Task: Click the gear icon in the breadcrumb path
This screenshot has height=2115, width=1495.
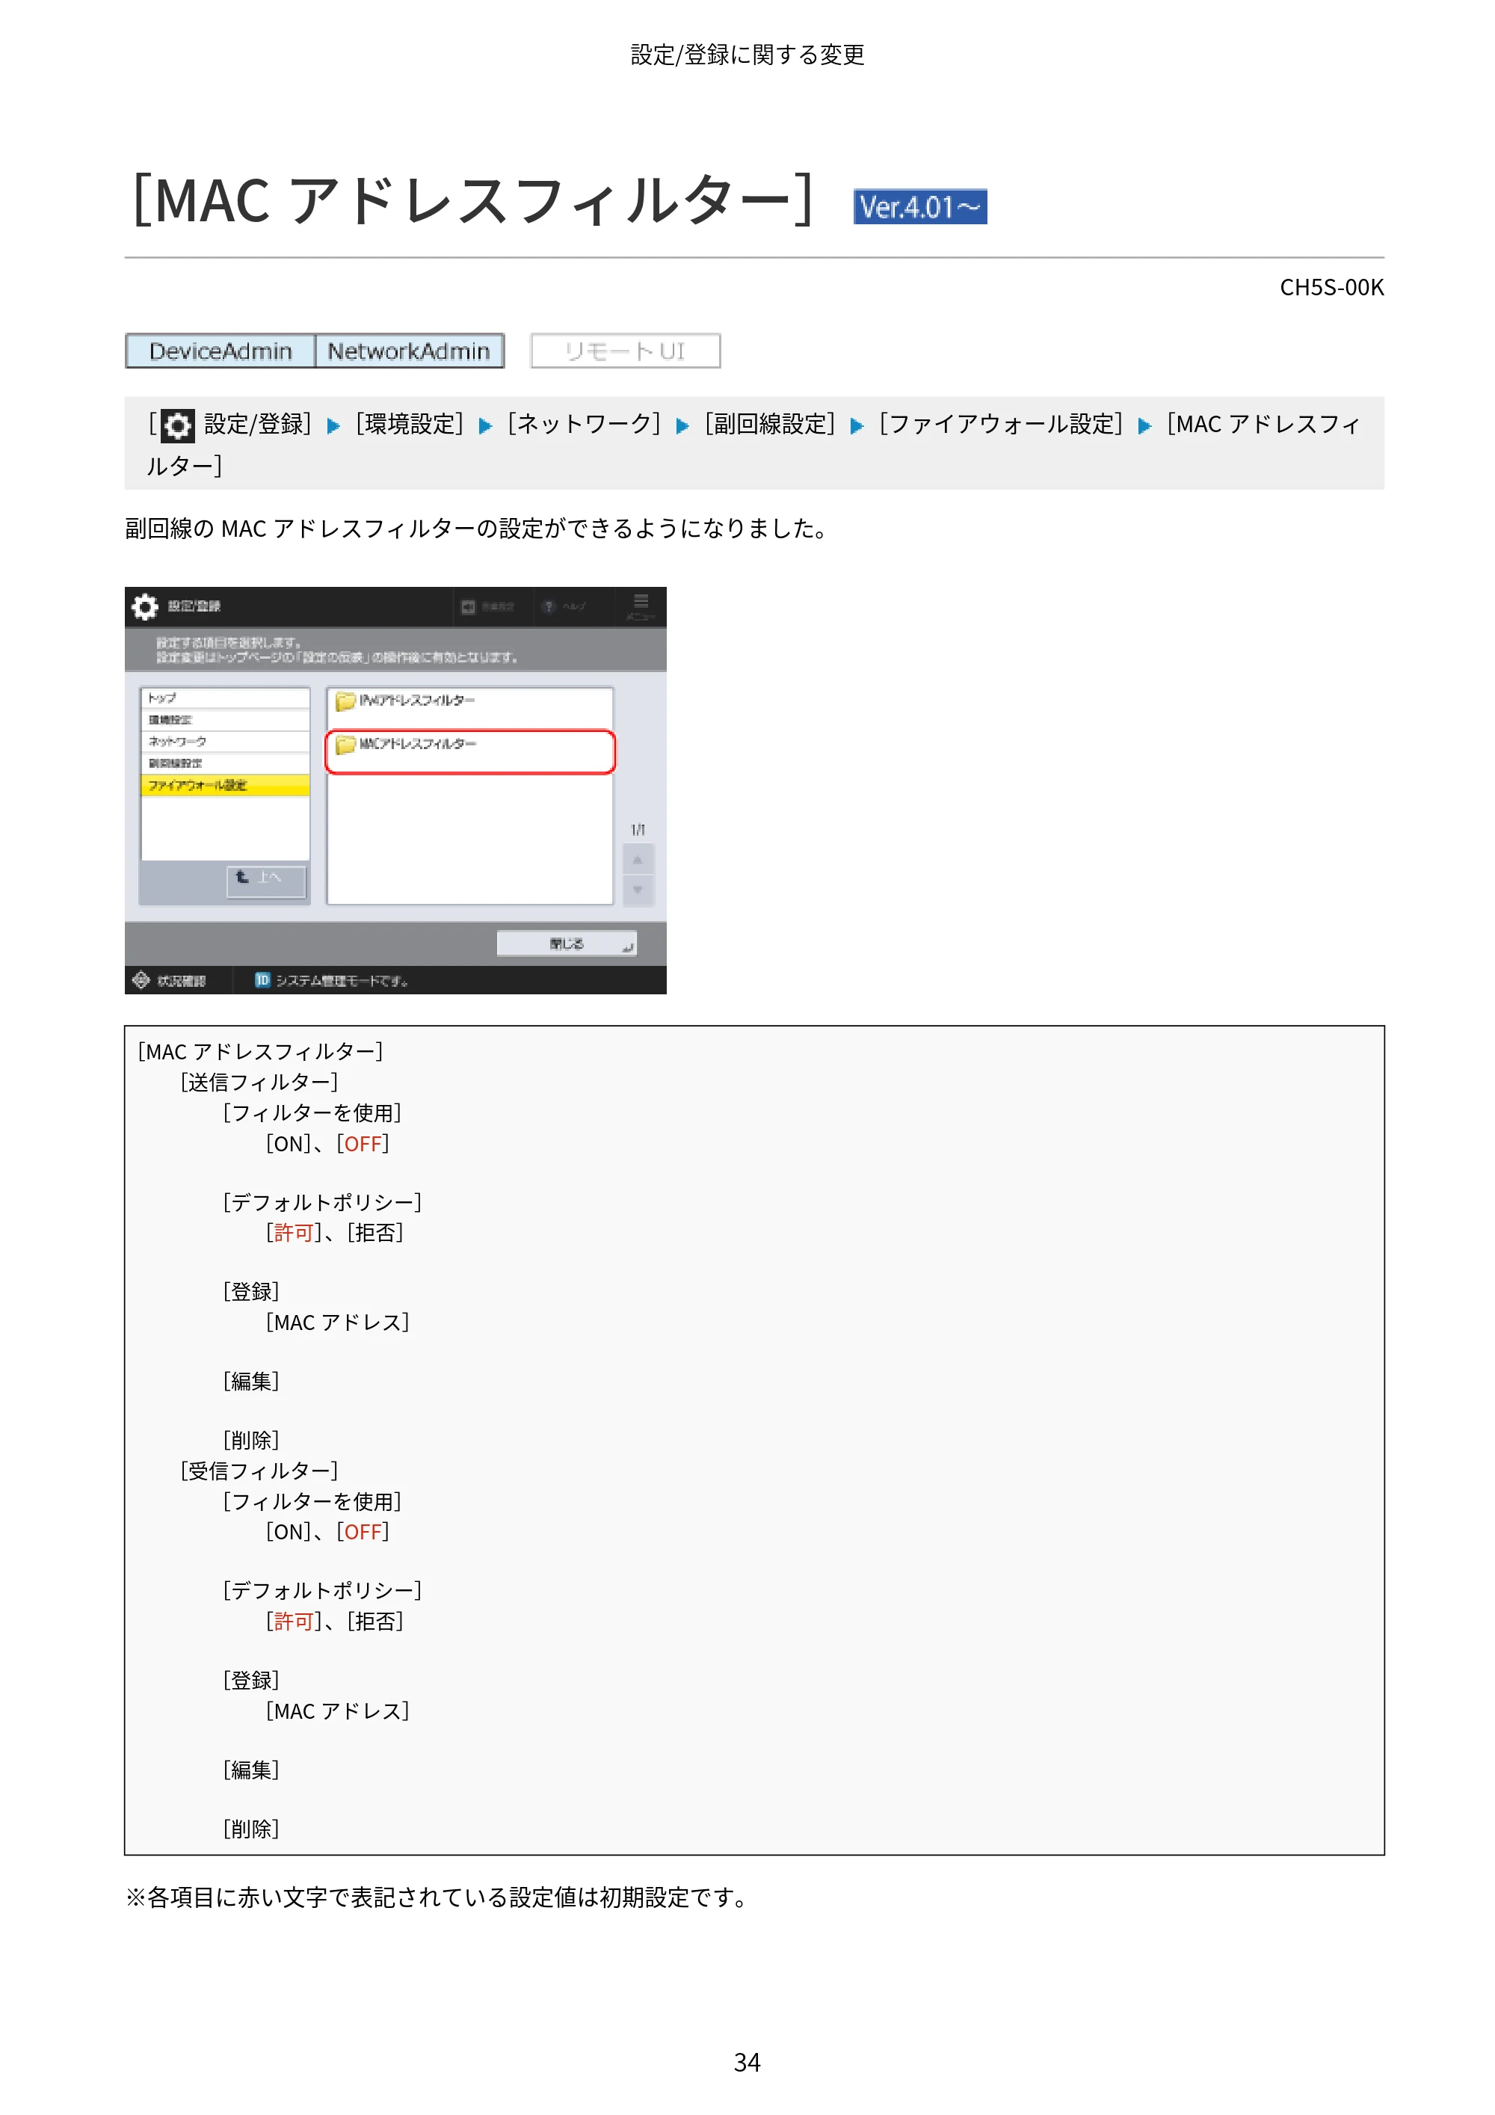Action: (x=178, y=425)
